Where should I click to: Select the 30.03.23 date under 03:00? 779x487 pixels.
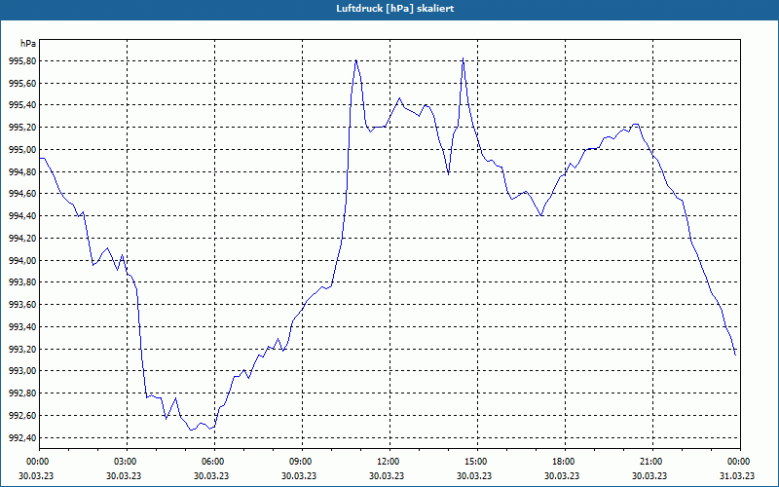[x=124, y=475]
